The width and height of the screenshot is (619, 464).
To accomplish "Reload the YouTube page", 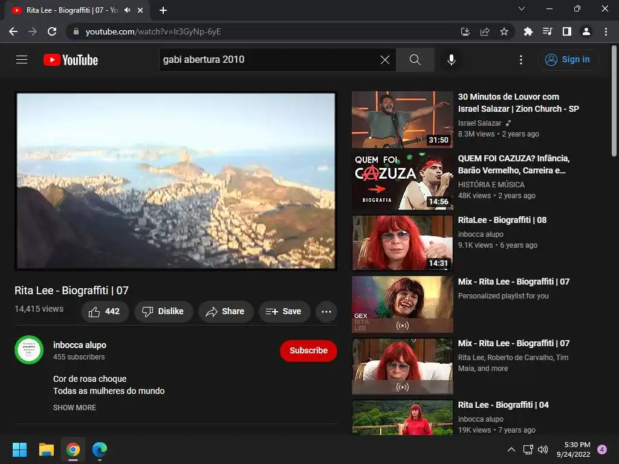I will click(52, 31).
